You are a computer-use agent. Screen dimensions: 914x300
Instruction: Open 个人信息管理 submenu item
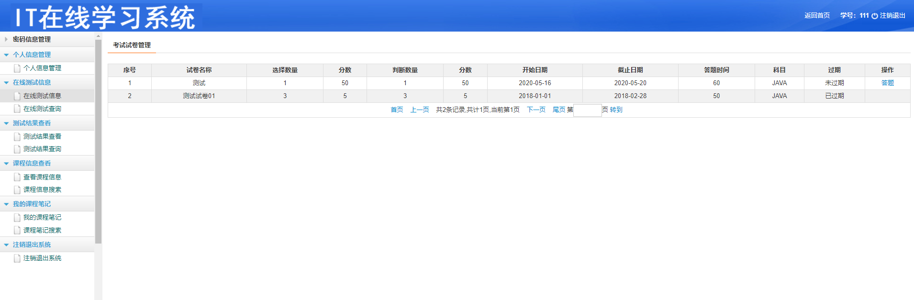pos(42,68)
